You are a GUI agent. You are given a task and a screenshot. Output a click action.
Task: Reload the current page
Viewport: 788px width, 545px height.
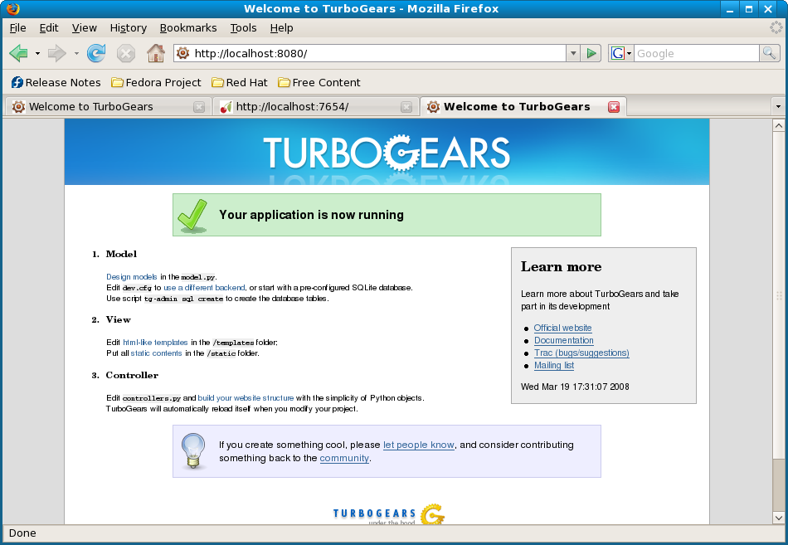(x=96, y=53)
